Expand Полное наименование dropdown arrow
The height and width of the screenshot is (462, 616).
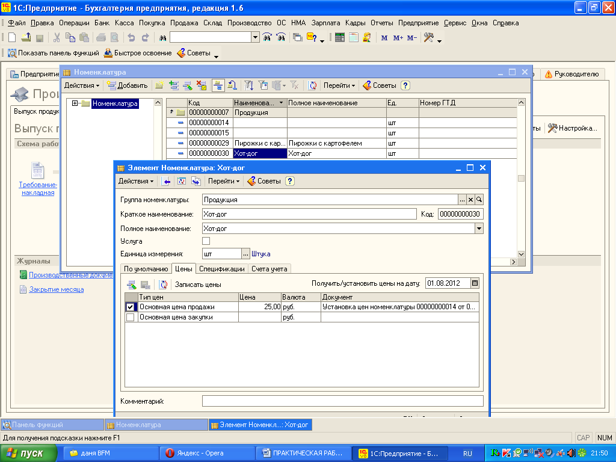[x=479, y=229]
